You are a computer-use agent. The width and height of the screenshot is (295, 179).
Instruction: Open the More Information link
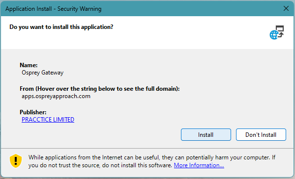(x=199, y=165)
